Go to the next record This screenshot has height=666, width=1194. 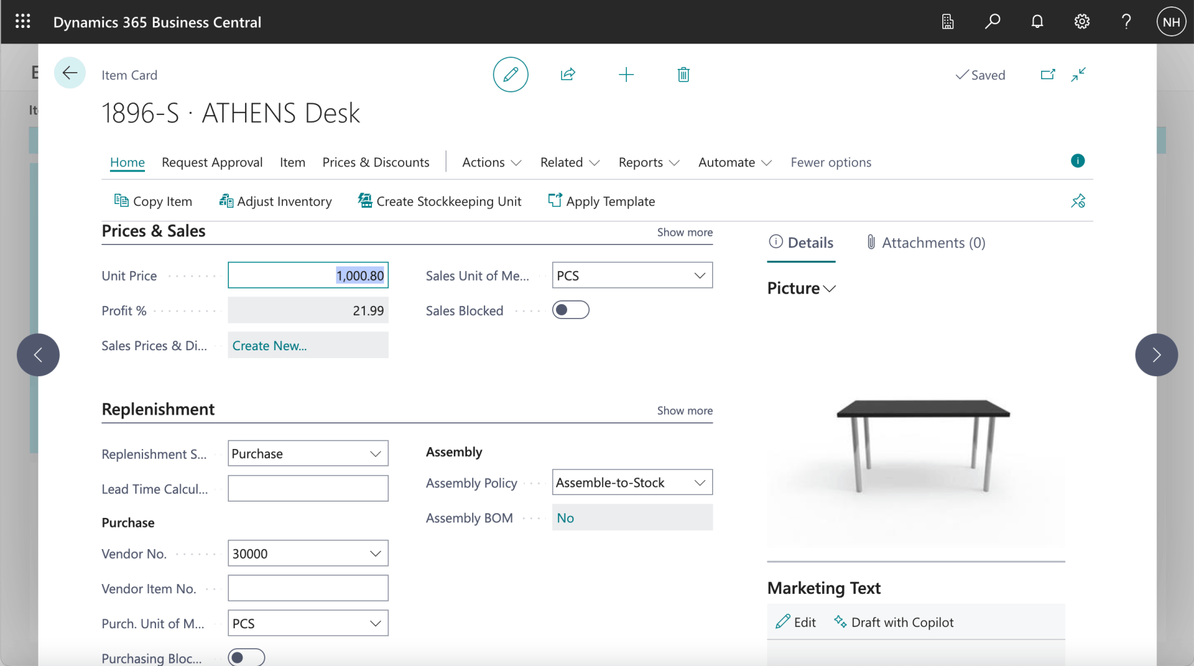coord(1156,355)
